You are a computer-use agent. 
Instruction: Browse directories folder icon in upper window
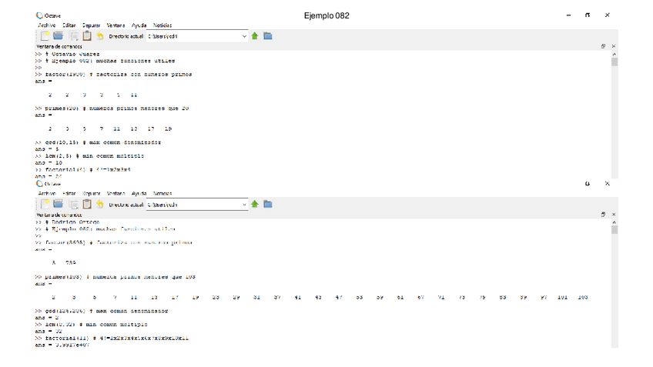[268, 35]
